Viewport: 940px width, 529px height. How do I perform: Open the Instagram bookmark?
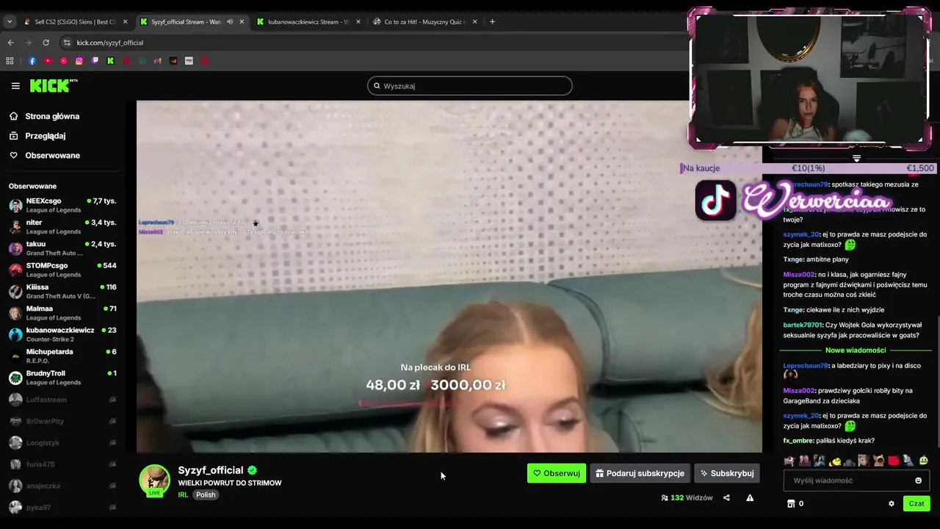click(x=79, y=61)
